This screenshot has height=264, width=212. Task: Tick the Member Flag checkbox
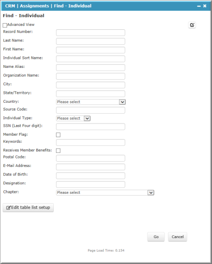pyautogui.click(x=58, y=135)
